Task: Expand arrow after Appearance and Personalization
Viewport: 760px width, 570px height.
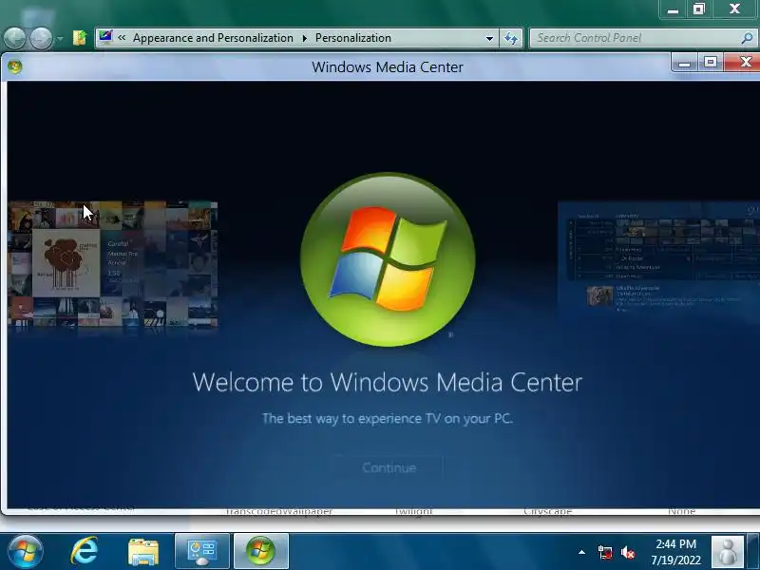Action: [304, 38]
